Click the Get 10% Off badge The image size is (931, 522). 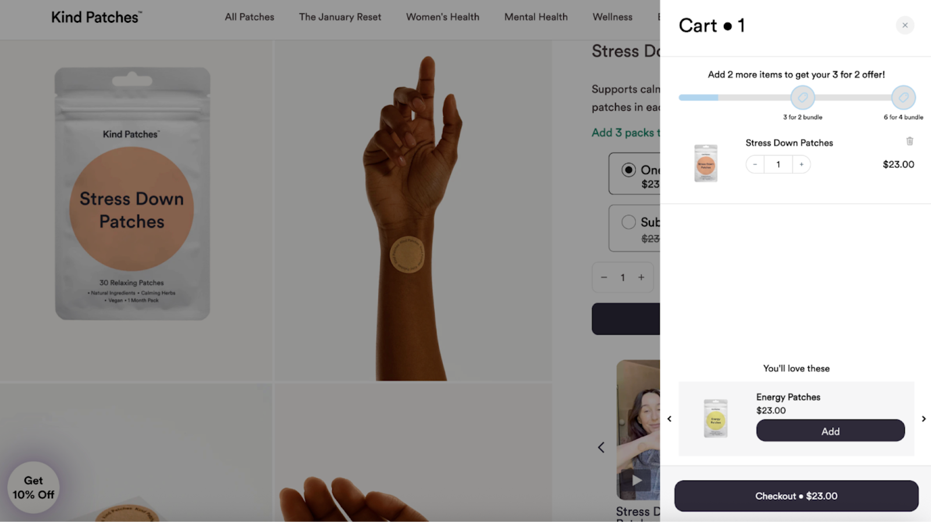point(33,488)
